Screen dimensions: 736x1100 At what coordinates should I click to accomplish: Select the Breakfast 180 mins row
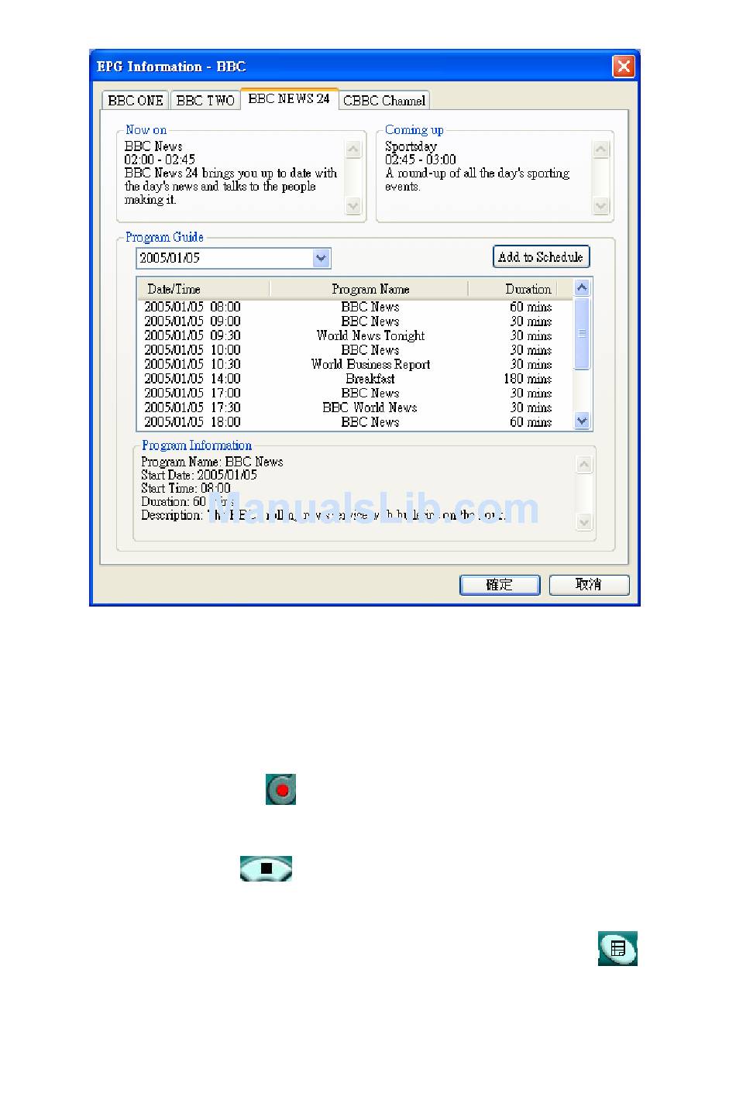pyautogui.click(x=355, y=379)
